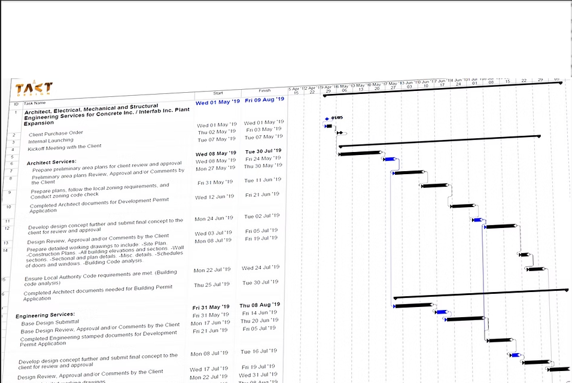Viewport: 572px width, 383px height.
Task: Click the TACT Design logo
Action: [x=34, y=89]
